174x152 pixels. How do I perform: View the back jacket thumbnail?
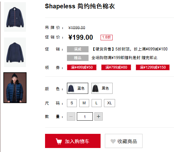coord(15,52)
